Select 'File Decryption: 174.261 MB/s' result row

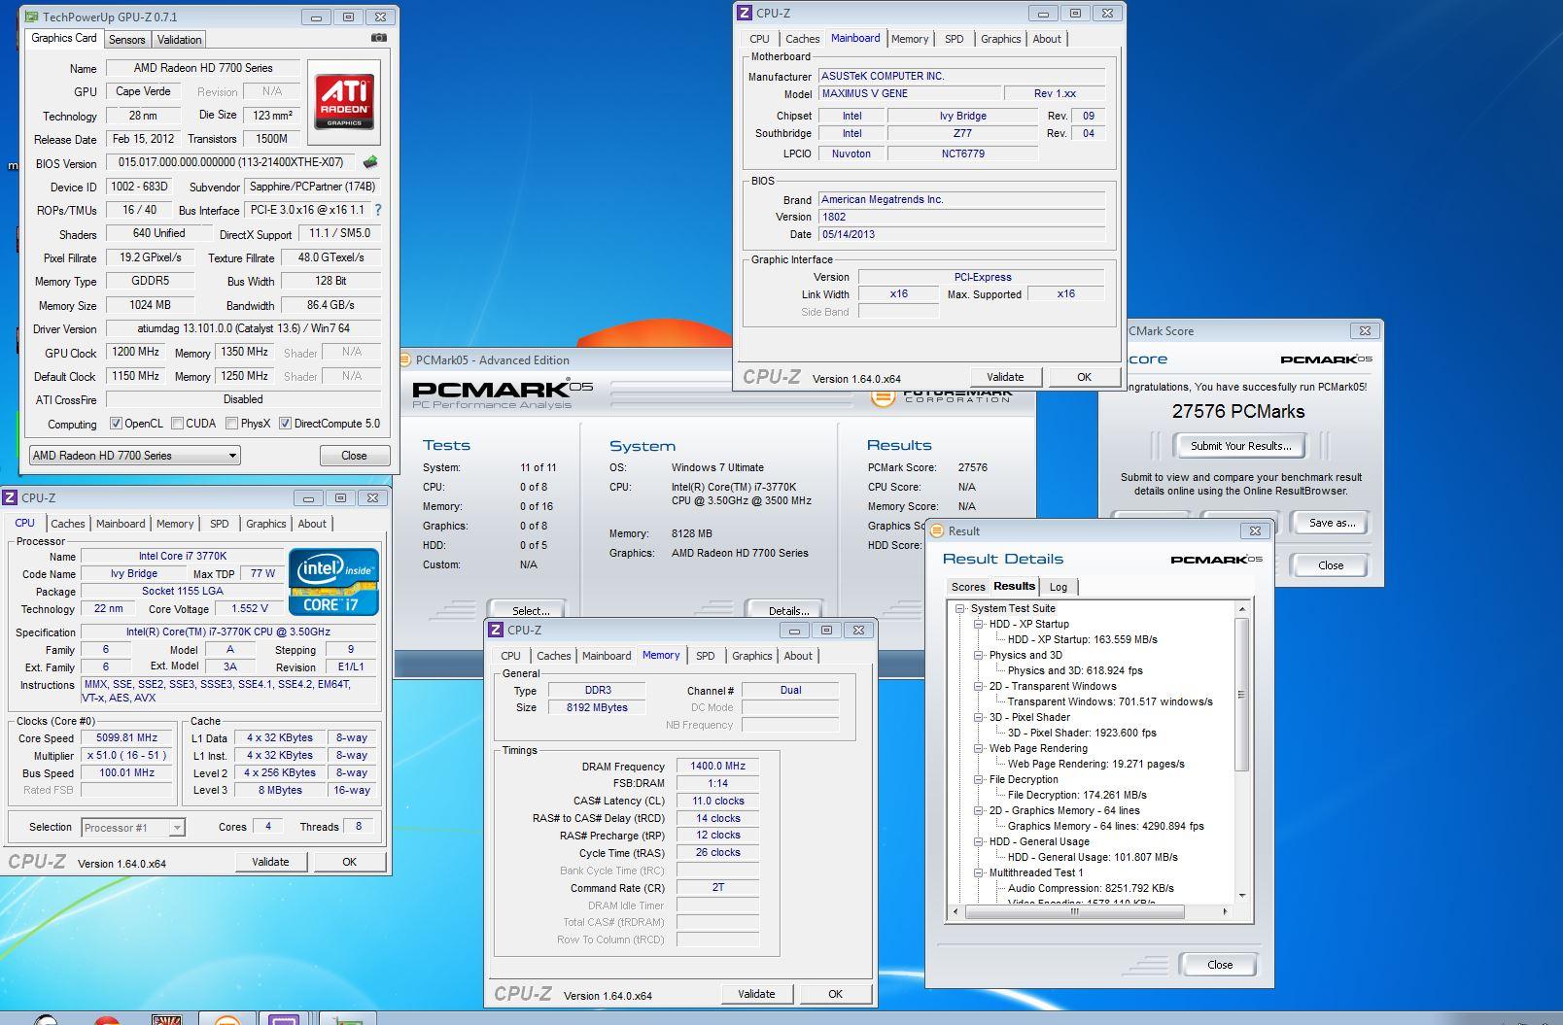point(1077,795)
